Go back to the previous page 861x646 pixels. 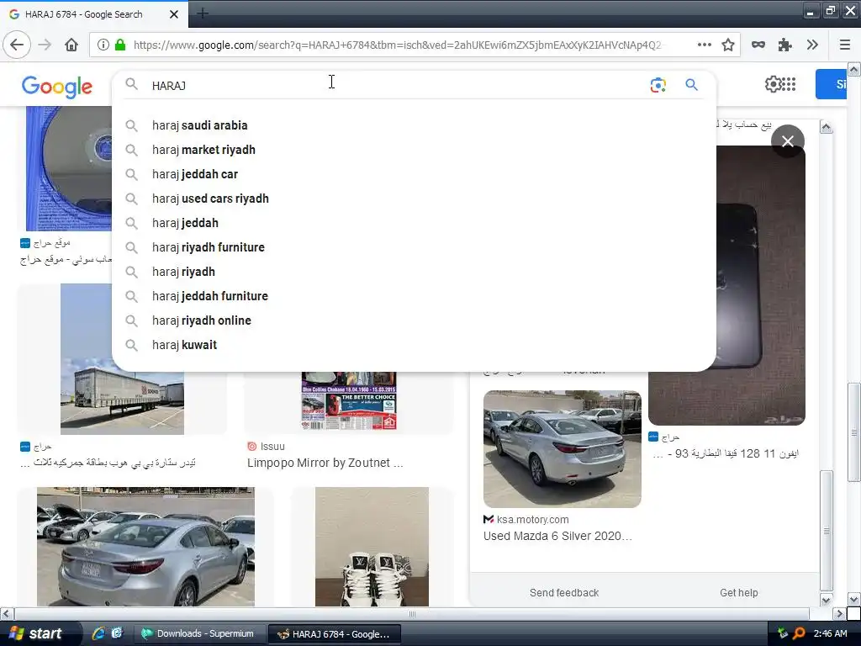pyautogui.click(x=17, y=45)
